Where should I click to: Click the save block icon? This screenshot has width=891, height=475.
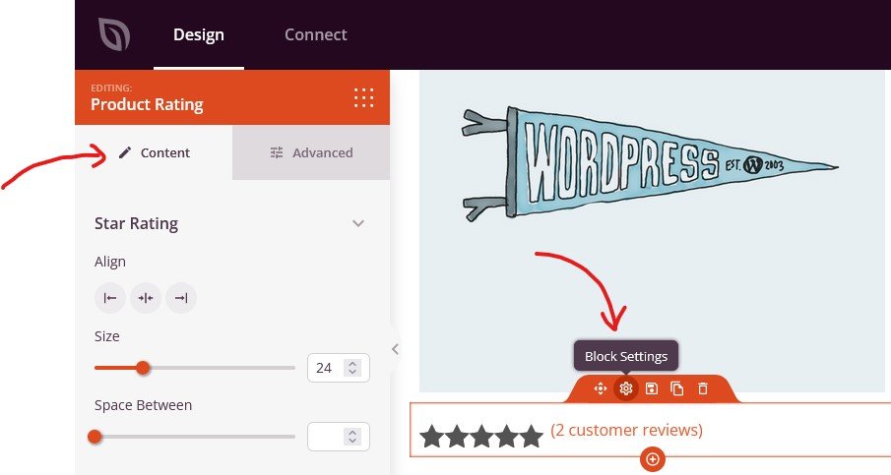[652, 388]
